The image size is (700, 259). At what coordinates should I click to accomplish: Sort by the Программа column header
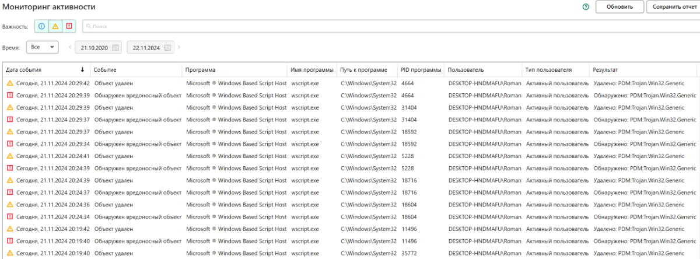click(x=201, y=69)
